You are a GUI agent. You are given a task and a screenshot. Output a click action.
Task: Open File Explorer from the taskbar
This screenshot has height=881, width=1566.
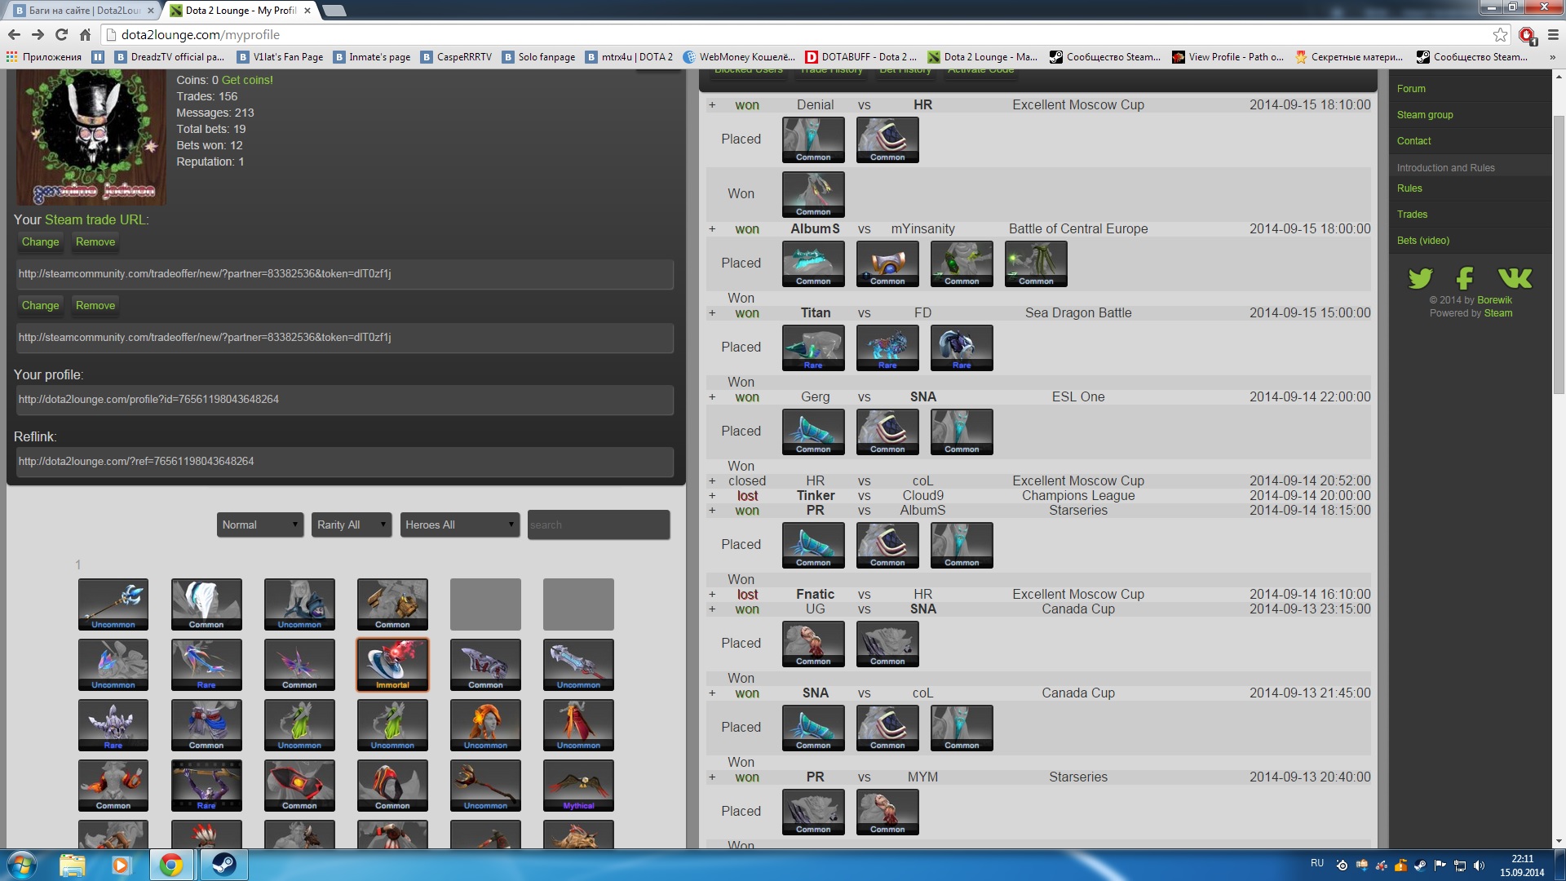pyautogui.click(x=72, y=865)
